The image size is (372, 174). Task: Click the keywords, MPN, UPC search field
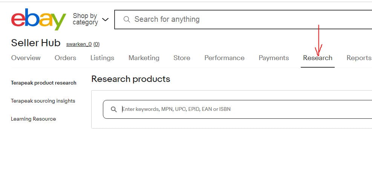pyautogui.click(x=237, y=109)
